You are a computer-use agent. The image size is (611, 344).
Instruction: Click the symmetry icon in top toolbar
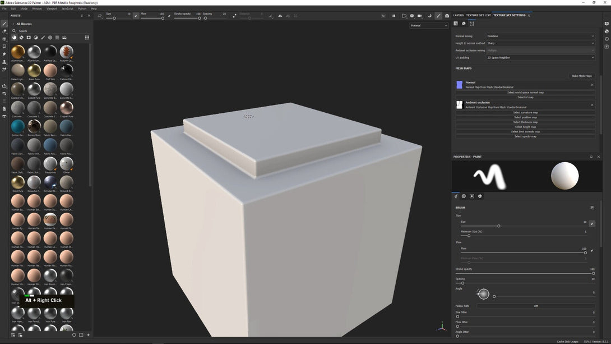[x=280, y=16]
